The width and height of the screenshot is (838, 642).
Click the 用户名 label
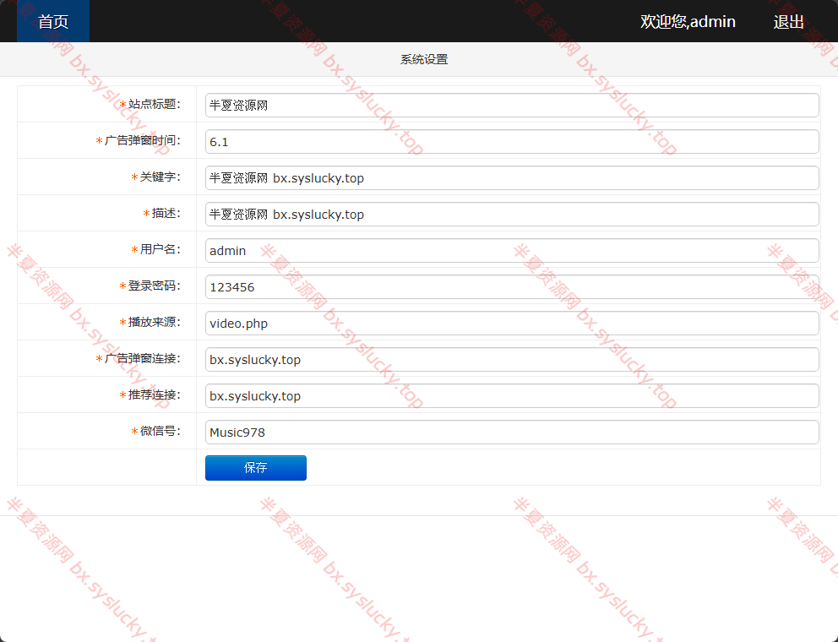[161, 250]
